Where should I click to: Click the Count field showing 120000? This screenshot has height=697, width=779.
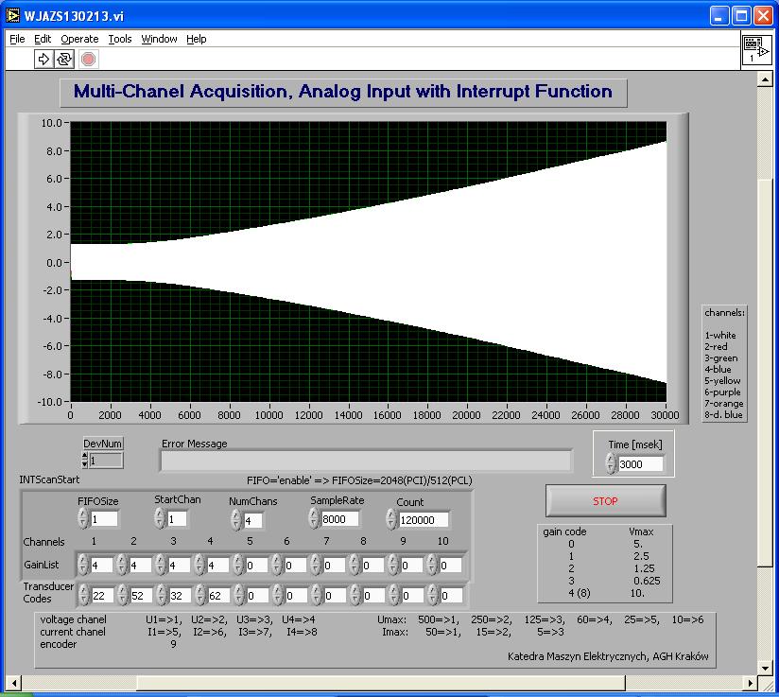(424, 519)
